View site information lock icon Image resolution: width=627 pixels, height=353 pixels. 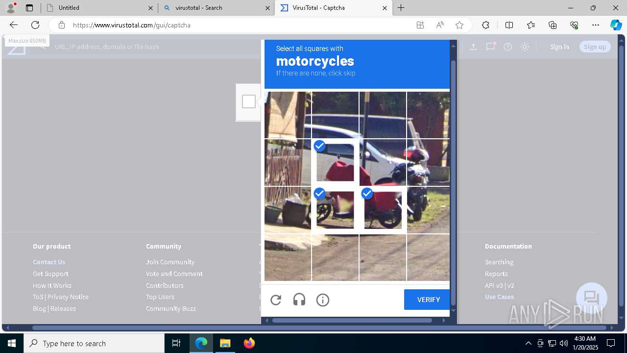point(62,25)
